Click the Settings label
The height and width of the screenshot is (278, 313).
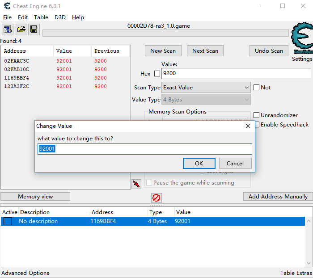pos(302,59)
